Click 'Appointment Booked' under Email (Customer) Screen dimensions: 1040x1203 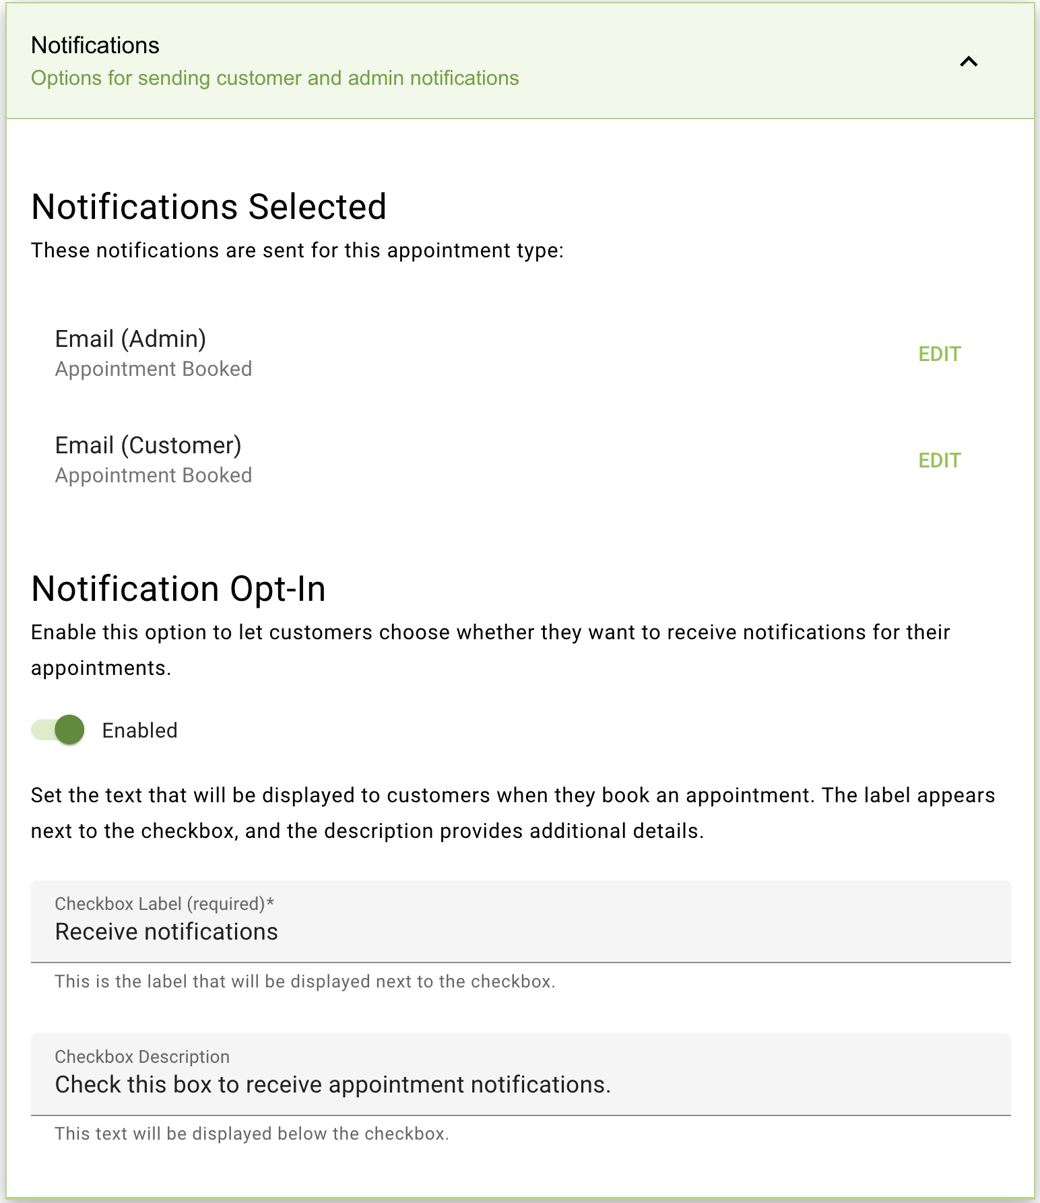click(154, 476)
